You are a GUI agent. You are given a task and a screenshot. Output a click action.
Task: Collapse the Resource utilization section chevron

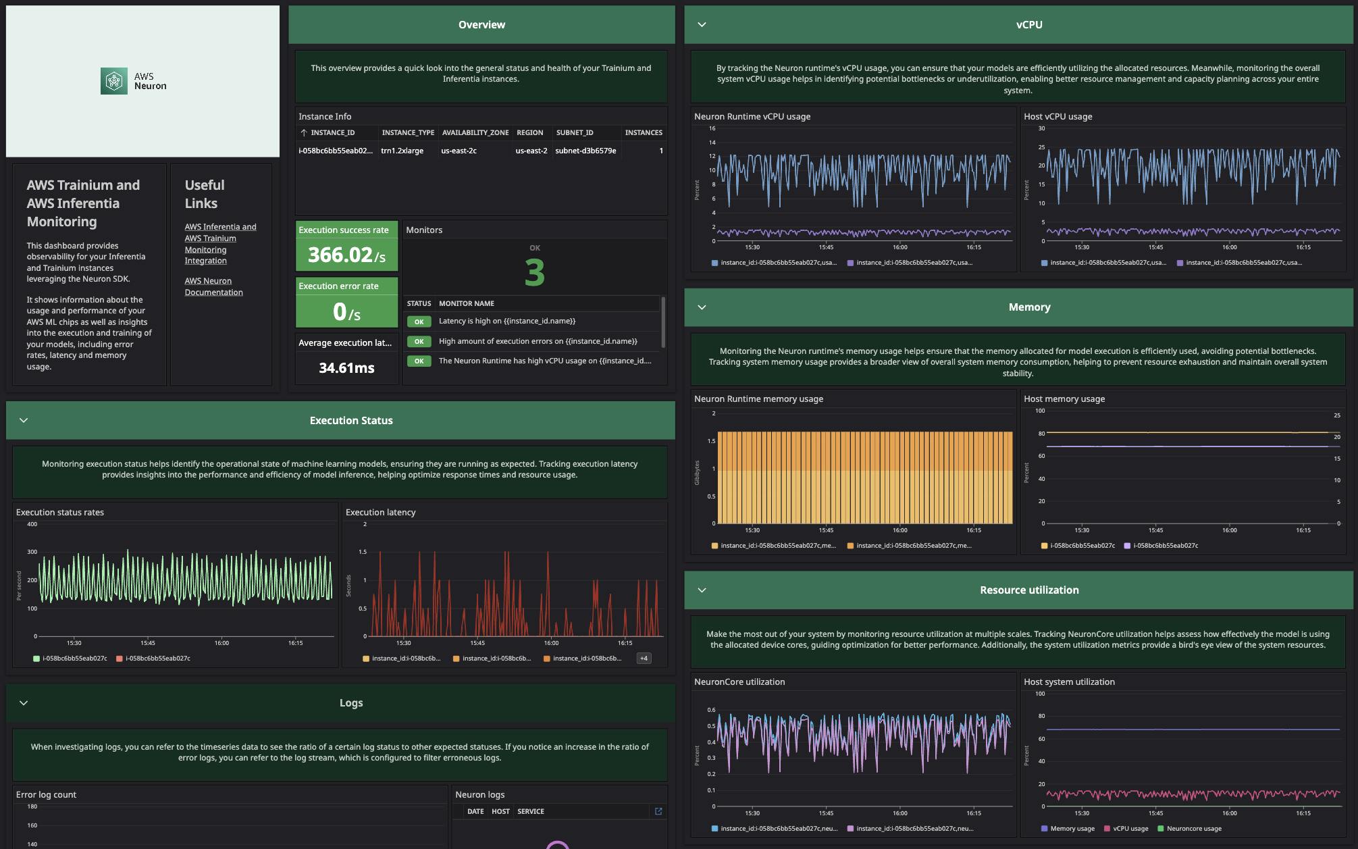(702, 590)
